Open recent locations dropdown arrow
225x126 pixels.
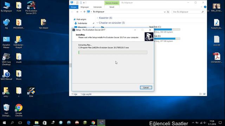(x=81, y=12)
